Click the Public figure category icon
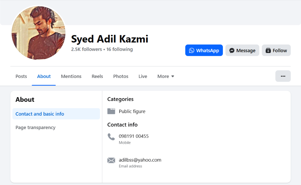Image resolution: width=301 pixels, height=185 pixels. click(x=111, y=111)
